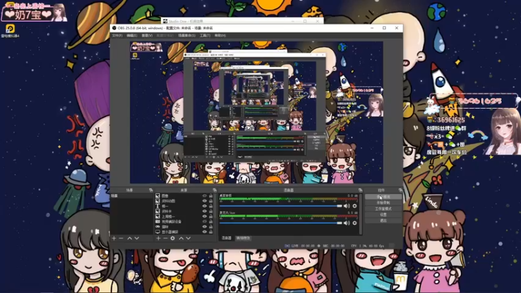Mute 桌面音频 with speaker icon

pyautogui.click(x=346, y=206)
